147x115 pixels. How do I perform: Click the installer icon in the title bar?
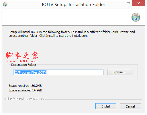5,4
